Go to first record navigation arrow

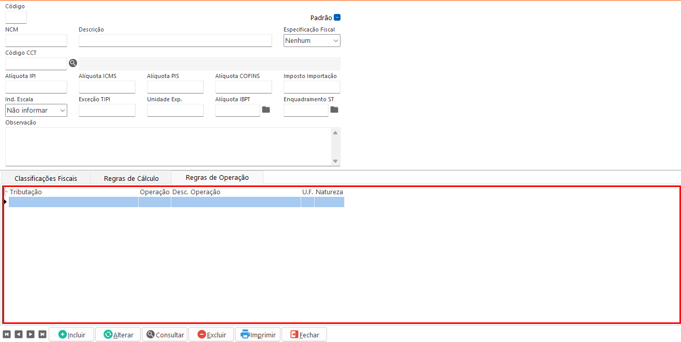tap(7, 334)
